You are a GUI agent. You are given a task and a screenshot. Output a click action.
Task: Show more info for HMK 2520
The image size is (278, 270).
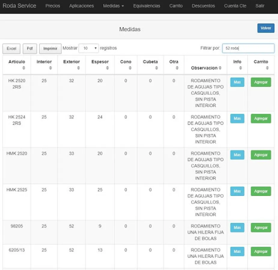click(x=237, y=155)
